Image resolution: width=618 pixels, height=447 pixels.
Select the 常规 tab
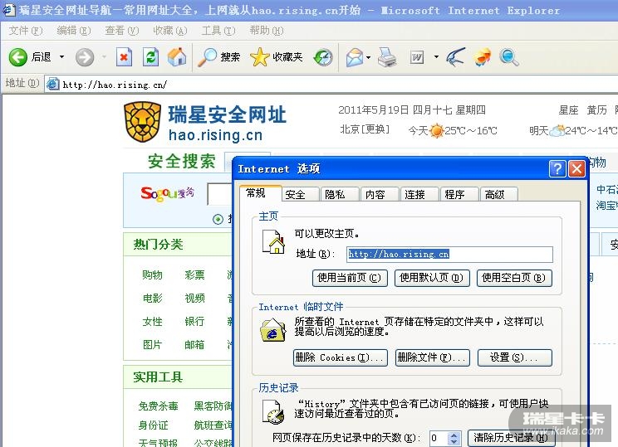pos(260,192)
